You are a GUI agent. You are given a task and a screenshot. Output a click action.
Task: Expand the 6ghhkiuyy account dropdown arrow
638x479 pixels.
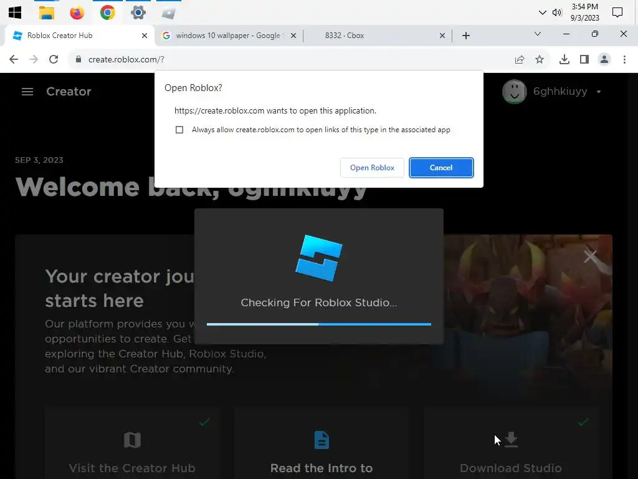click(599, 92)
